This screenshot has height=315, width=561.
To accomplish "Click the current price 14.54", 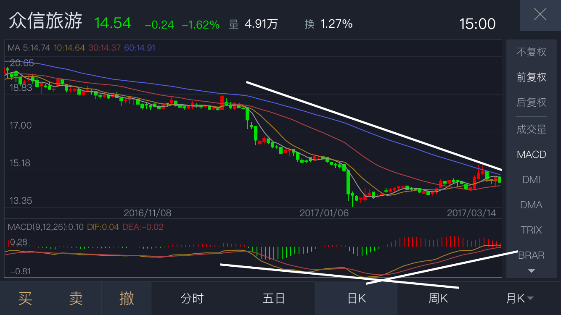I will [113, 23].
